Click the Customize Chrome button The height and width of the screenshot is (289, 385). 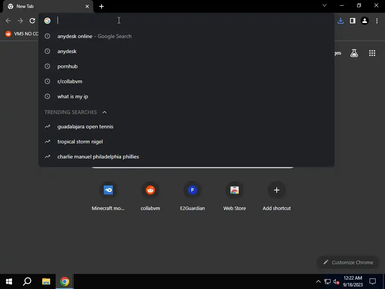[348, 262]
